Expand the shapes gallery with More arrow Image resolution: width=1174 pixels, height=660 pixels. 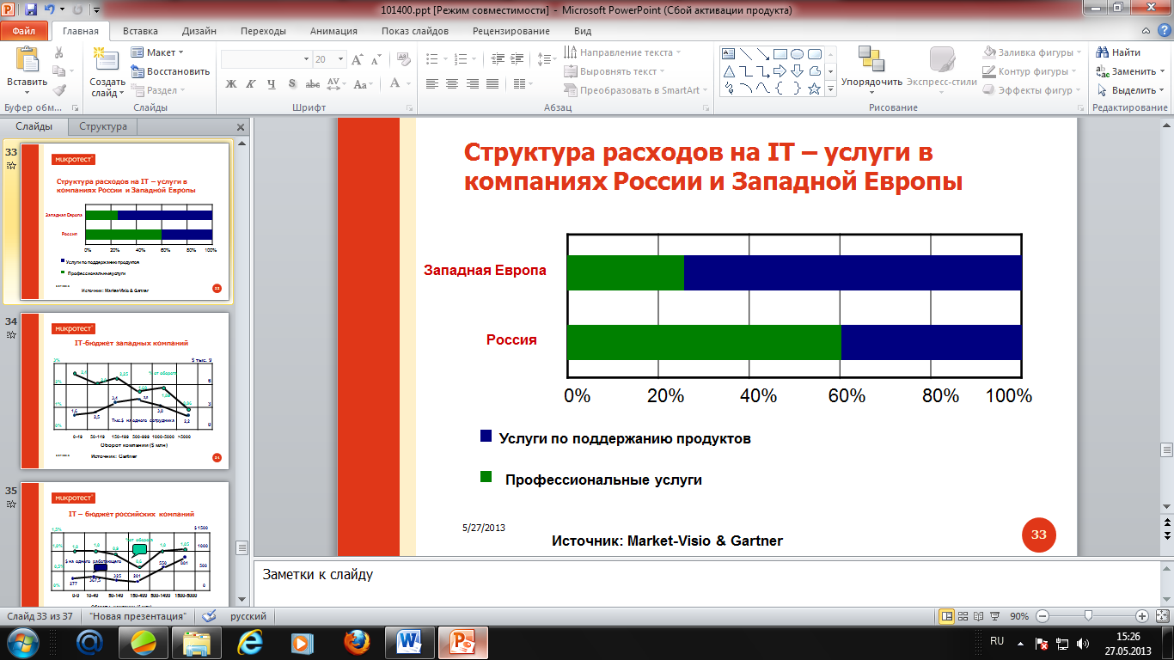(x=829, y=89)
